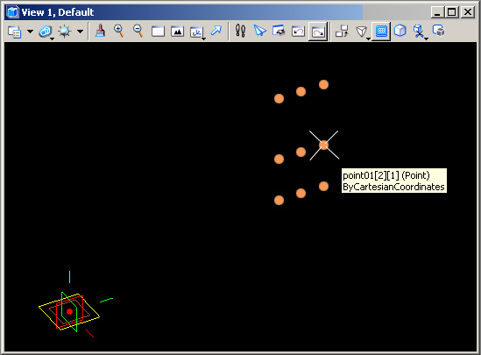Open the View Attributes icon
The image size is (481, 355).
tap(14, 32)
